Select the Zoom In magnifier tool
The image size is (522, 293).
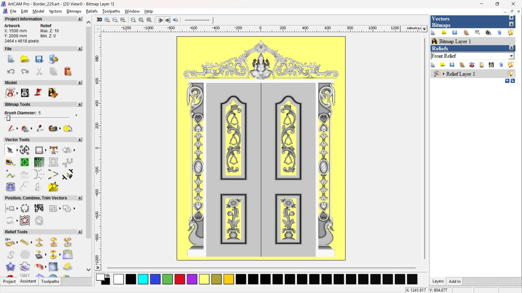[107, 20]
